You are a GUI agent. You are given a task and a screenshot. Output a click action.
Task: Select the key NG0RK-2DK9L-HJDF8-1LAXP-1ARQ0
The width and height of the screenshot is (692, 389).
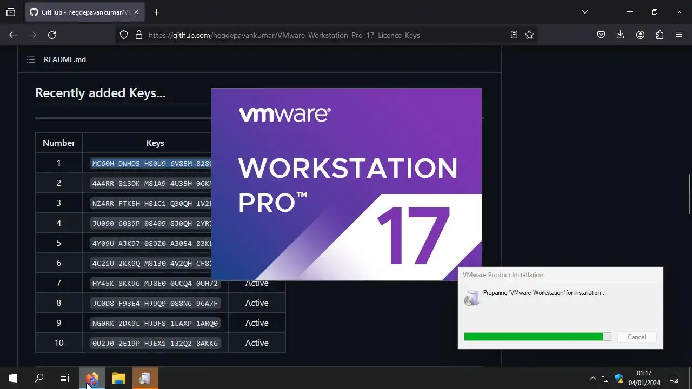click(x=155, y=323)
